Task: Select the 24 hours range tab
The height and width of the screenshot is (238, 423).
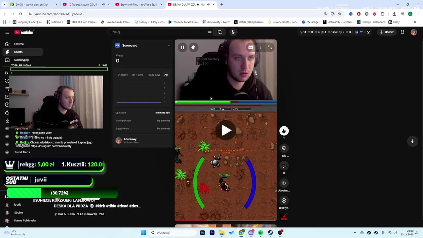Action: (x=123, y=75)
